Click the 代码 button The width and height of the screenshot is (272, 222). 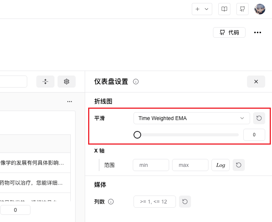pyautogui.click(x=229, y=32)
